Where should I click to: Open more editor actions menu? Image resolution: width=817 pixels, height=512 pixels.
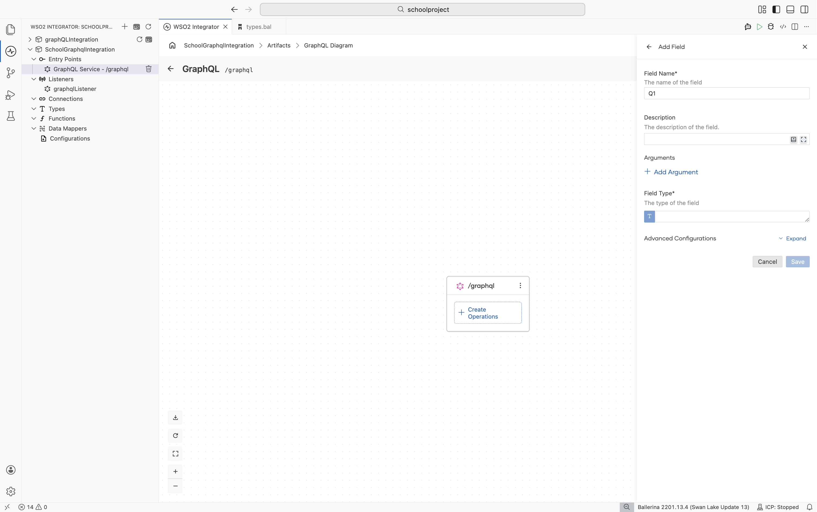806,27
